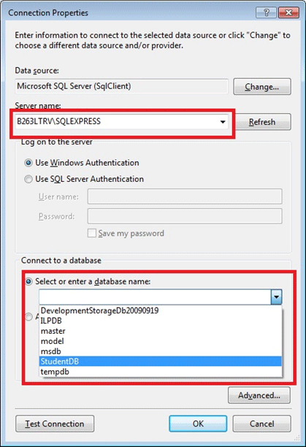Expand the Server name dropdown arrow
The height and width of the screenshot is (447, 306).
click(223, 122)
